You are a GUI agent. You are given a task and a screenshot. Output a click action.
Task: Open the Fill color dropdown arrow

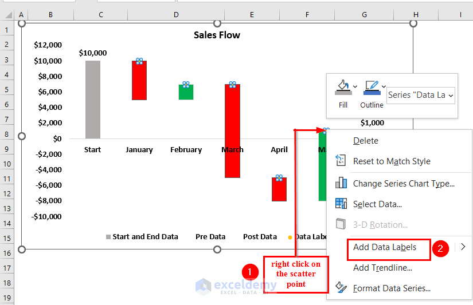click(x=355, y=87)
